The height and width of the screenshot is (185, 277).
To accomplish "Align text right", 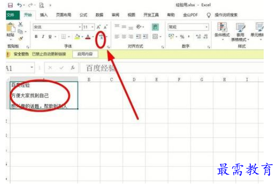I will (131, 36).
